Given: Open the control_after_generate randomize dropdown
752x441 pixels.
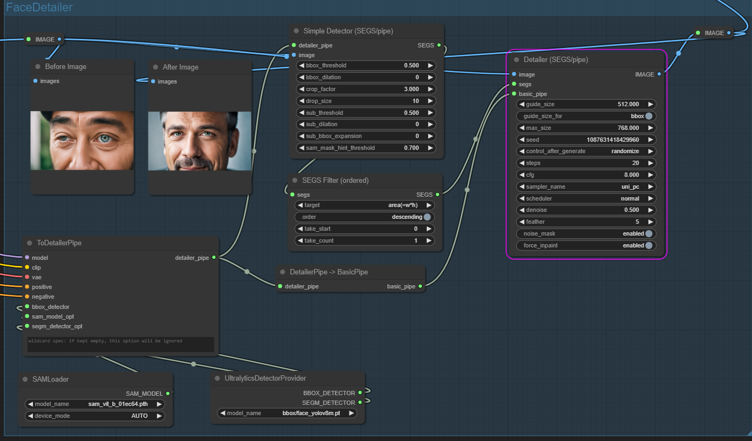Looking at the screenshot, I should pos(586,151).
